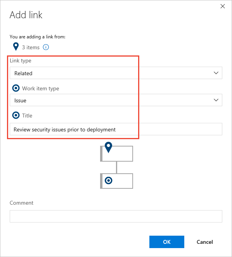Open the Link type dropdown showing Related
This screenshot has width=232, height=257.
116,73
